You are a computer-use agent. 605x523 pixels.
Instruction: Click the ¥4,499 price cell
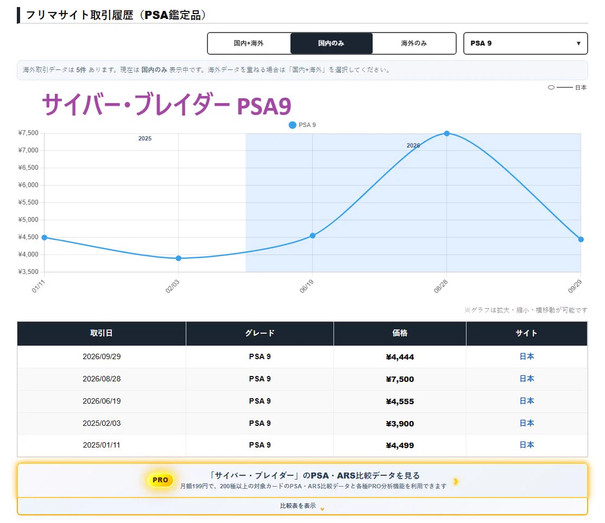[400, 445]
